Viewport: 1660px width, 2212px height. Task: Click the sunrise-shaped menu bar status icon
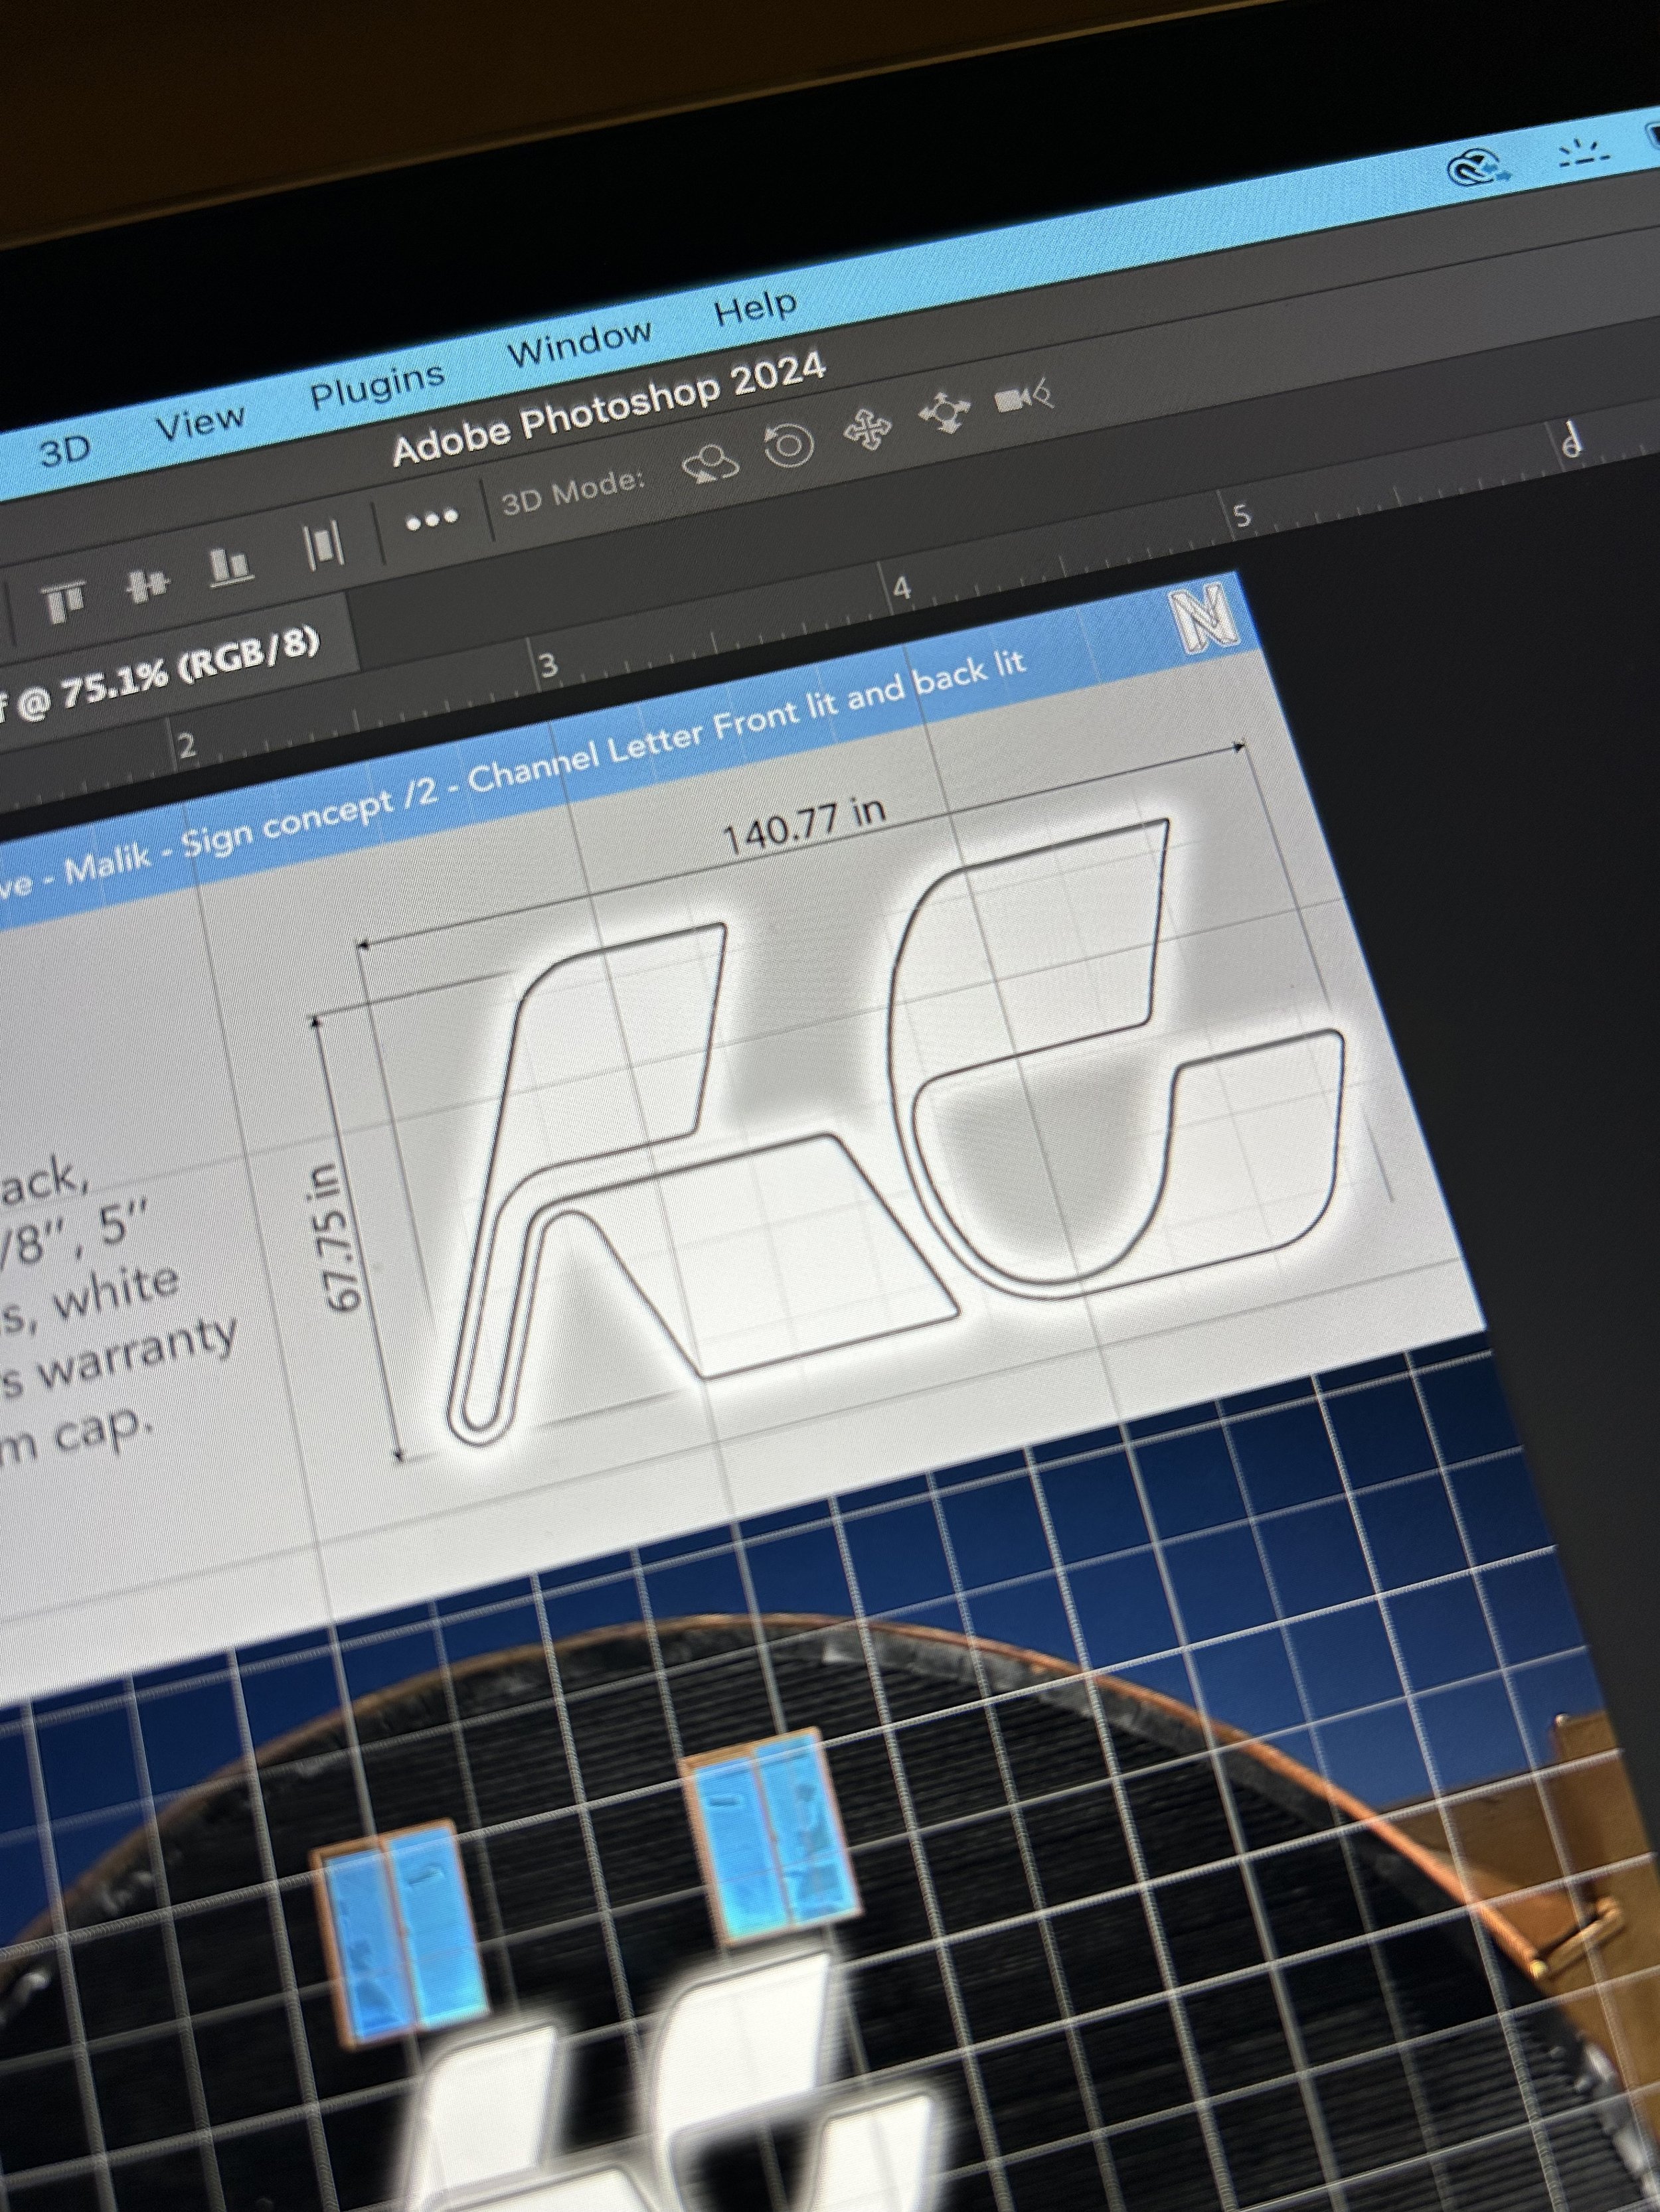[x=1585, y=152]
